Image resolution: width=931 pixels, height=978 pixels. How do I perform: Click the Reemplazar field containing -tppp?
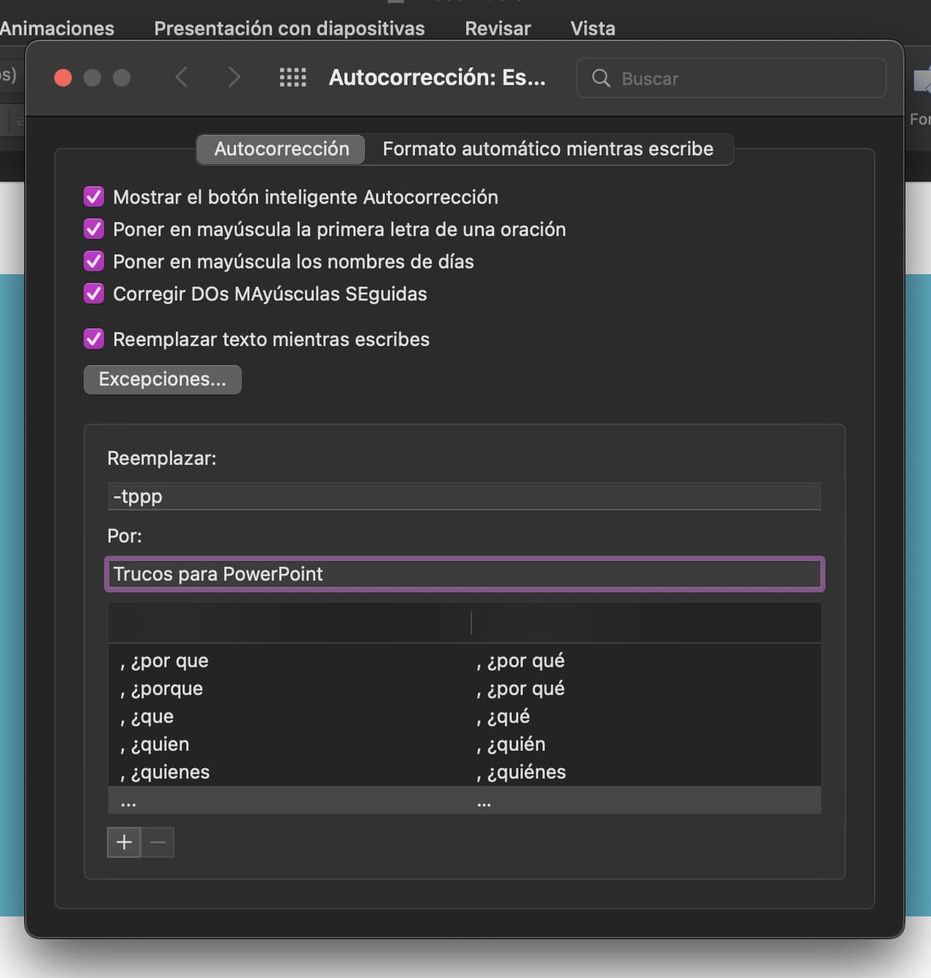[x=463, y=496]
